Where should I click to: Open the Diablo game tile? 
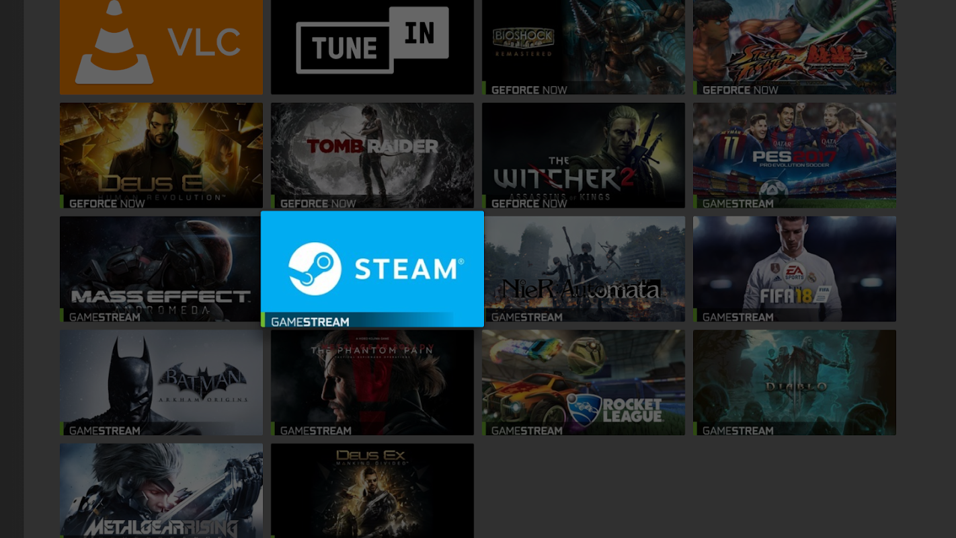tap(795, 383)
